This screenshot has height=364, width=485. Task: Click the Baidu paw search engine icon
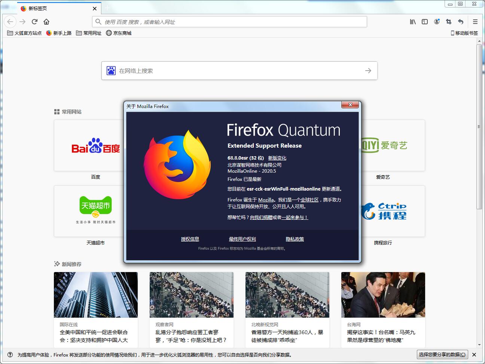point(111,71)
